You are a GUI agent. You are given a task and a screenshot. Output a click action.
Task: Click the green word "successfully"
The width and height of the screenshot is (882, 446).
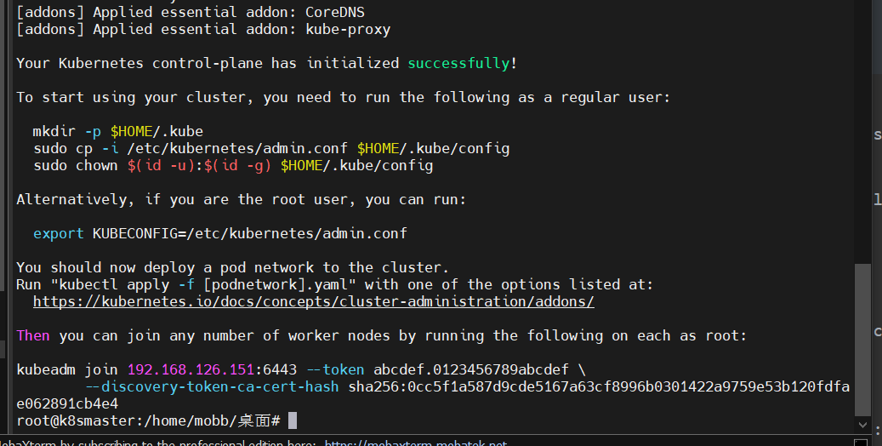[x=458, y=63]
